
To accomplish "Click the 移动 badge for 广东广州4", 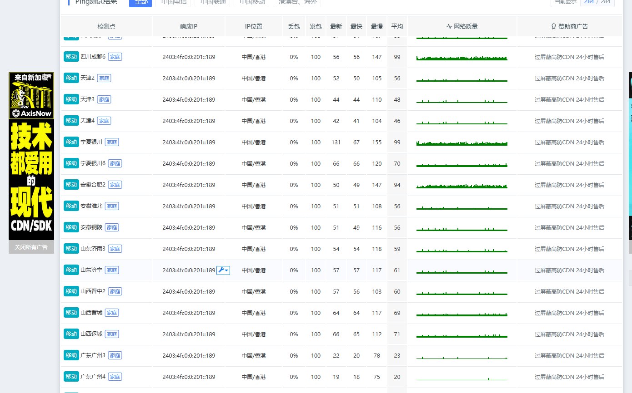I will [x=71, y=377].
